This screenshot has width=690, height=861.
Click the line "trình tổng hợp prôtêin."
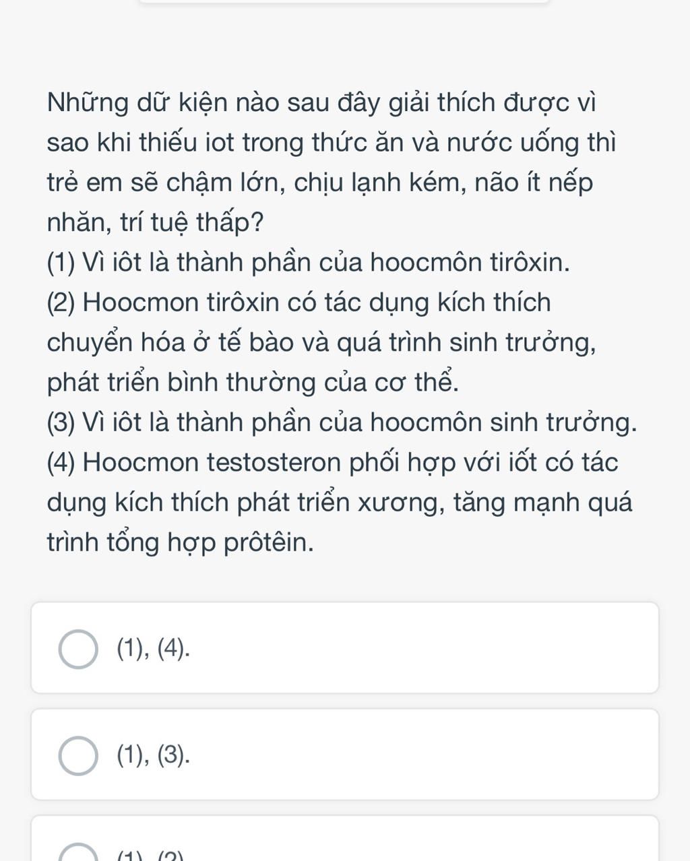click(x=181, y=543)
